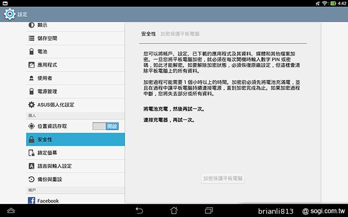This screenshot has width=348, height=217.
Task: Tap the Home navigation button
Action: 174,210
